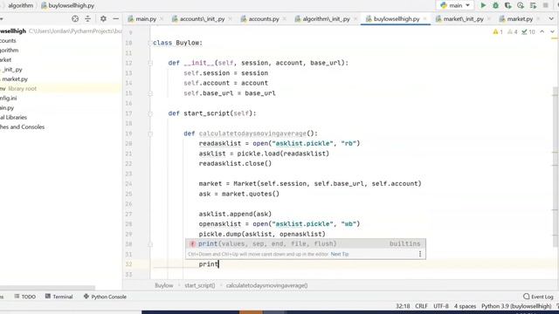Viewport: 559px width, 314px height.
Task: Open the Event Log
Action: tap(538, 297)
